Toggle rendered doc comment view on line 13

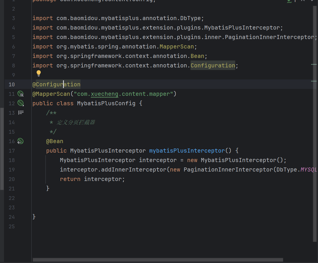[x=21, y=112]
